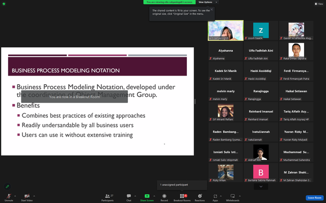Select the Kadek Sri Manik tile
The width and height of the screenshot is (326, 203).
[x=226, y=71]
